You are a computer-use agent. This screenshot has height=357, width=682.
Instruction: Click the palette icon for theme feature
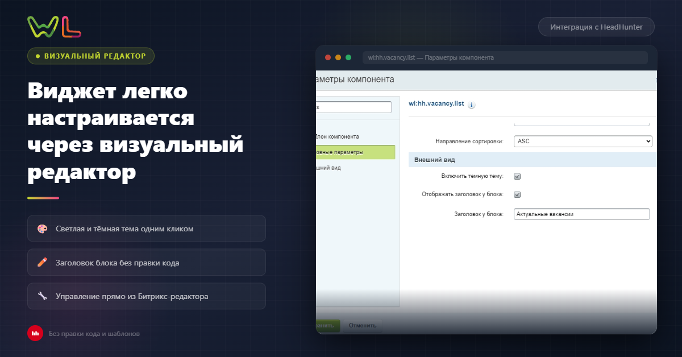(x=42, y=229)
